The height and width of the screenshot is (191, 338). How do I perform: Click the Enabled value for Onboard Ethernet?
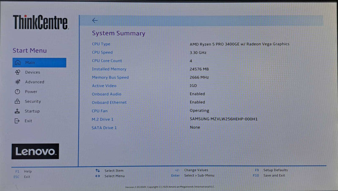tap(197, 102)
